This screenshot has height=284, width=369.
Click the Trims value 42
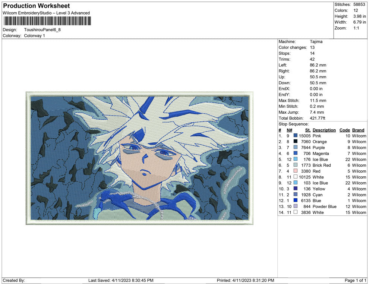(312, 59)
